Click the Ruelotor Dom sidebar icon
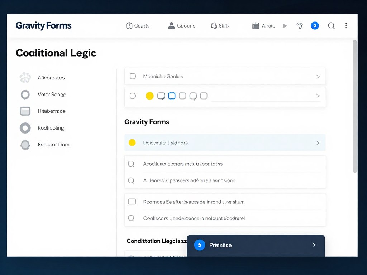This screenshot has height=275, width=367. tap(25, 145)
